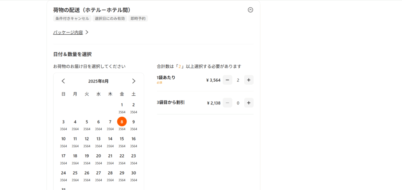Go to next month in calendar

(133, 81)
